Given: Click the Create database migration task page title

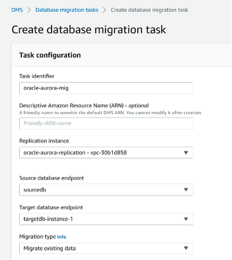Looking at the screenshot, I should pos(89,30).
